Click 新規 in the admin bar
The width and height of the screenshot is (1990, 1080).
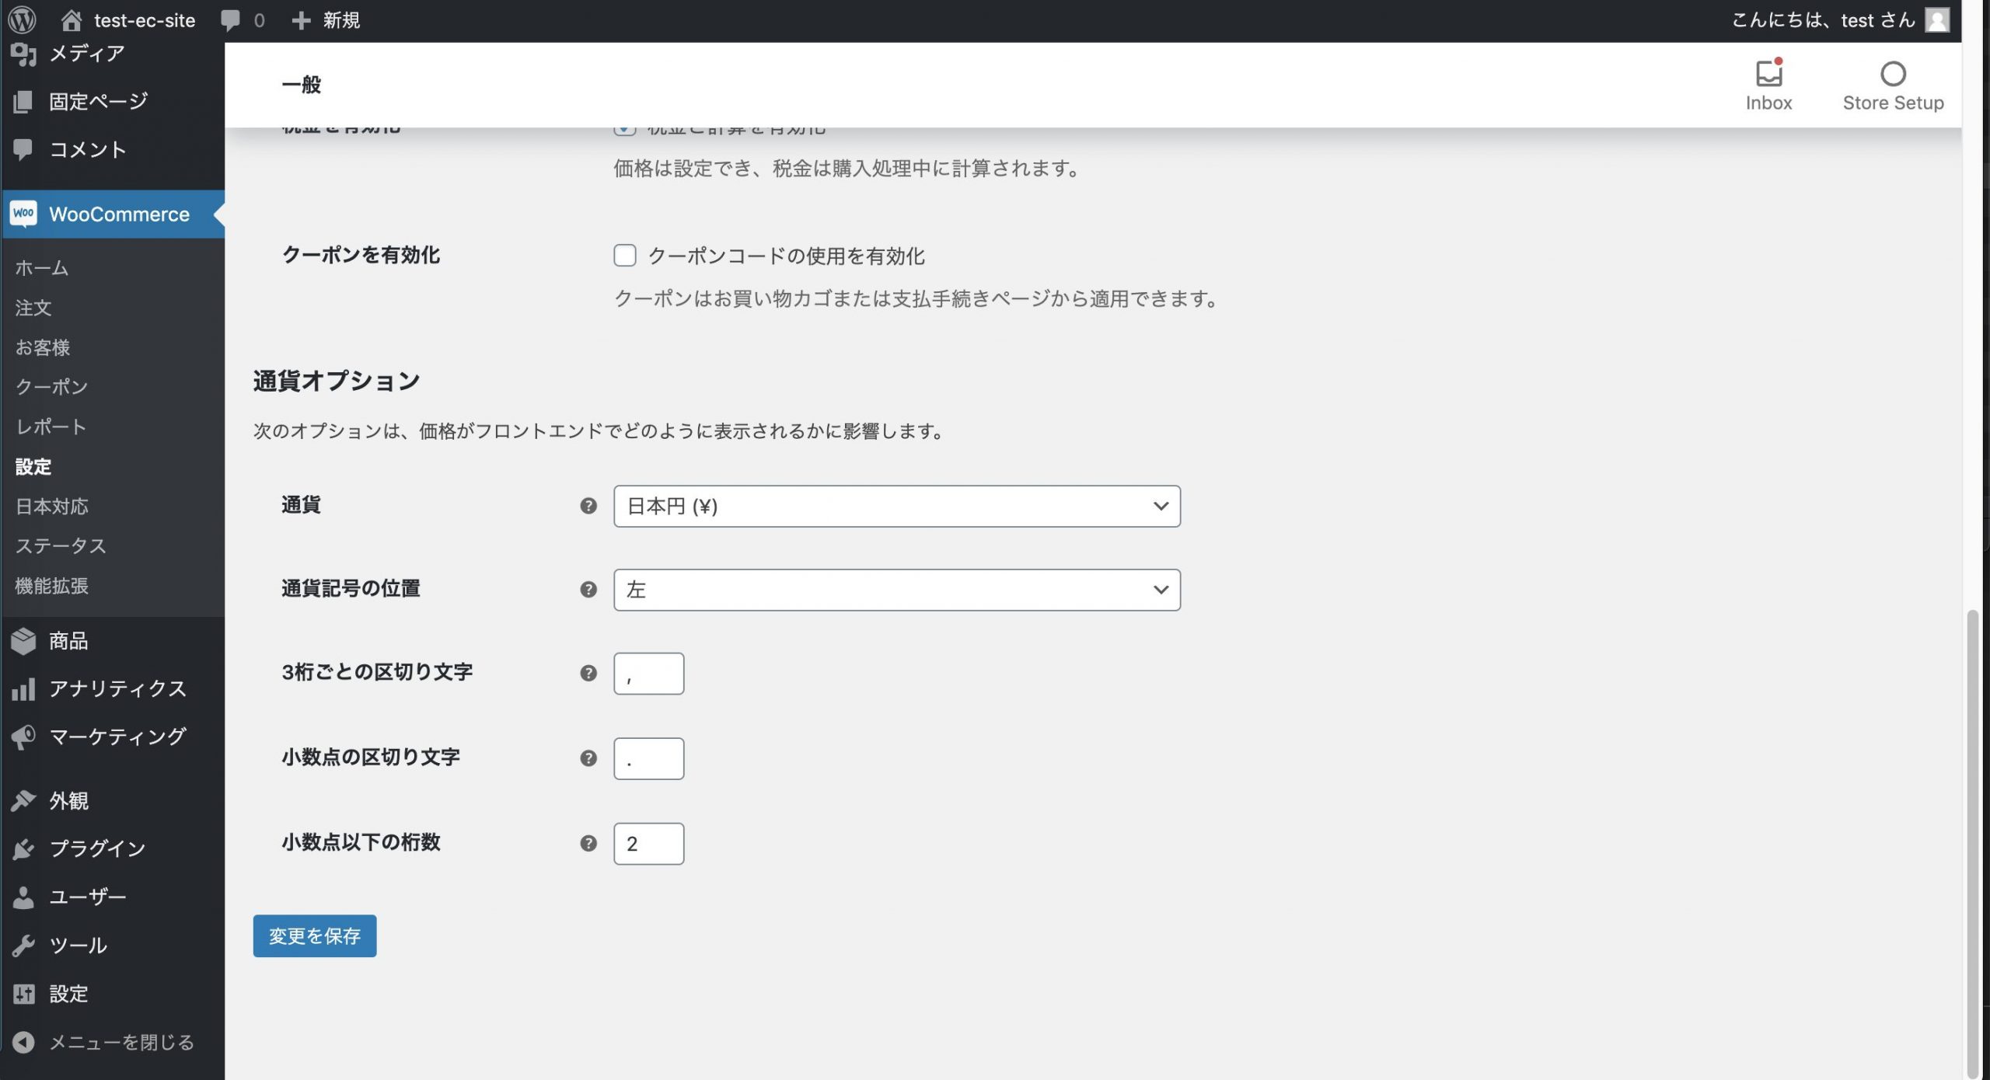341,20
